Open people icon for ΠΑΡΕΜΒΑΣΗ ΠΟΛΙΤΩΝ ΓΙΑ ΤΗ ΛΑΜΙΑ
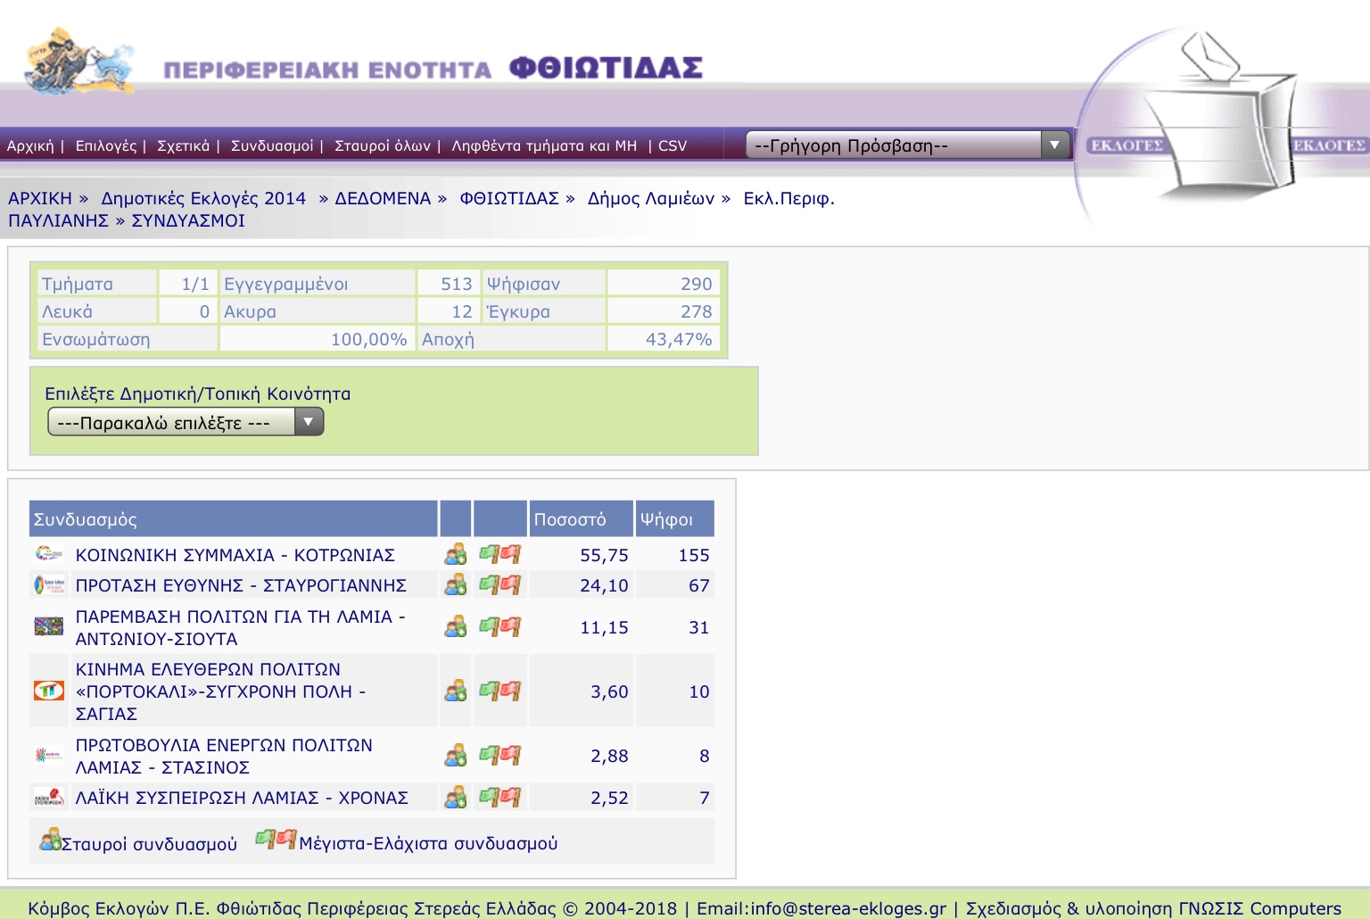This screenshot has width=1370, height=919. 456,626
